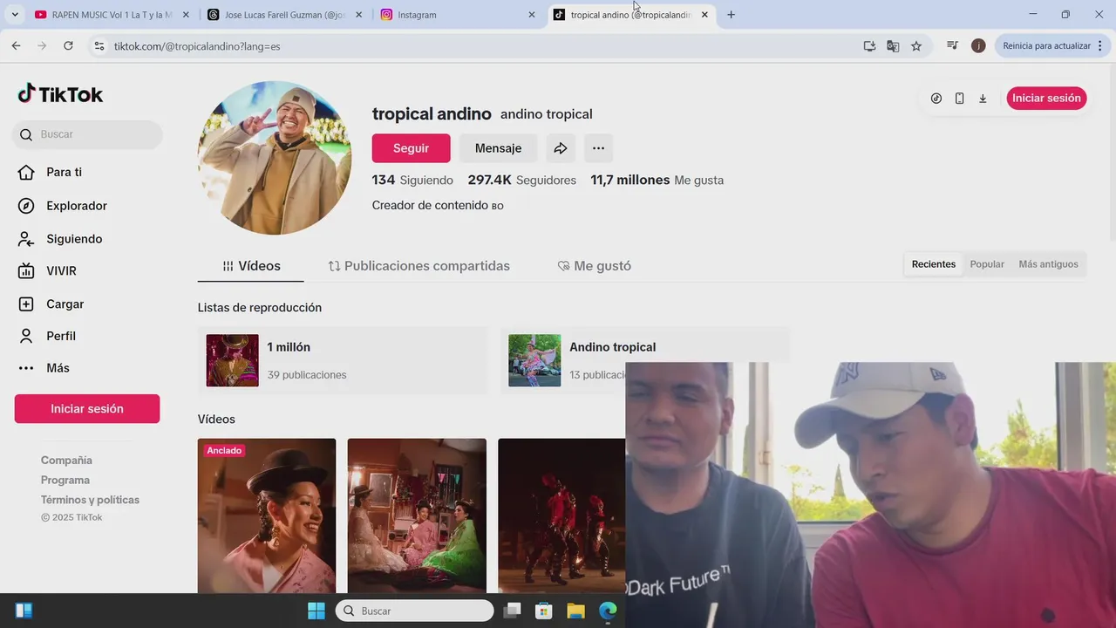Click the browser address bar URL

(x=197, y=46)
